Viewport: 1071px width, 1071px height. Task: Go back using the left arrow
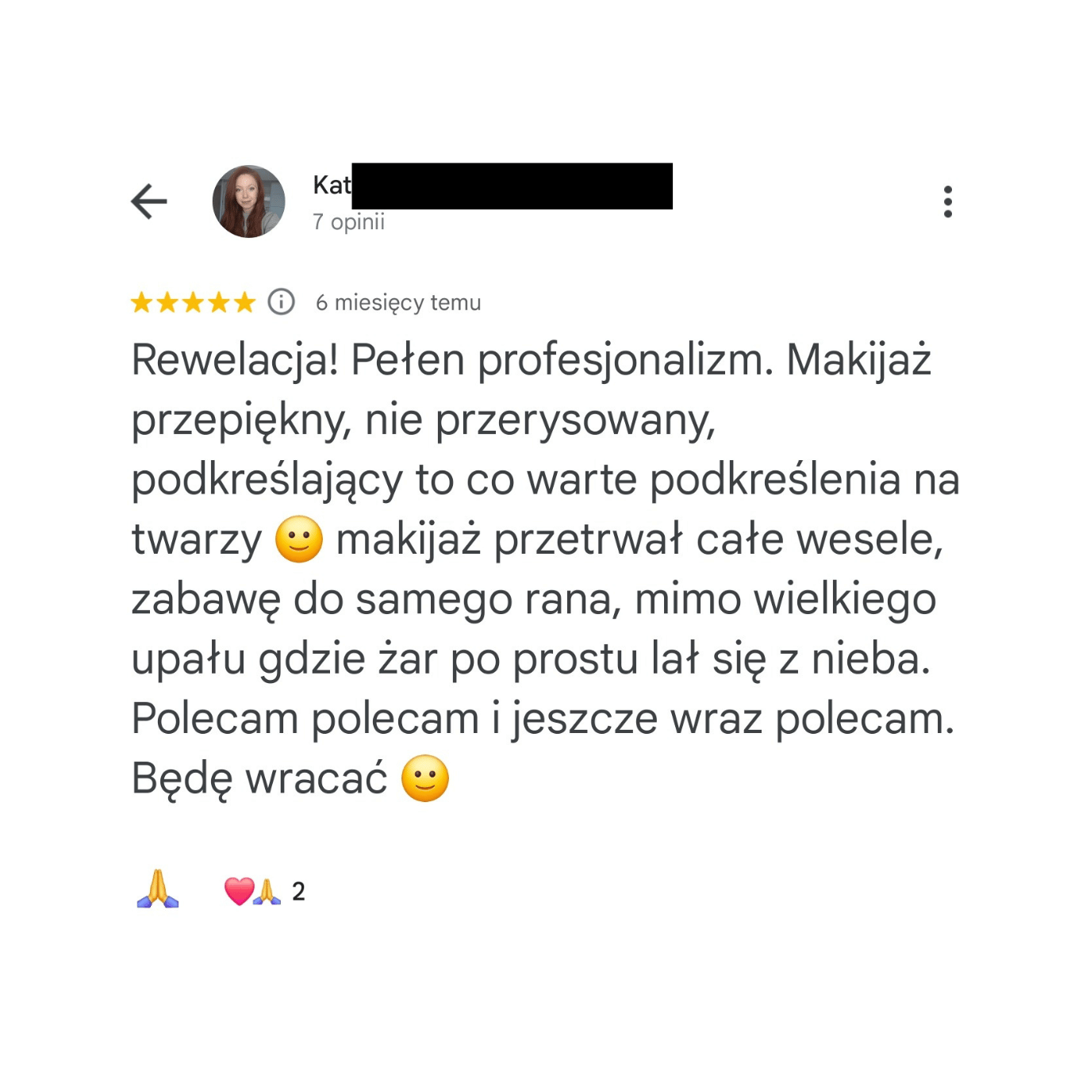pos(149,202)
